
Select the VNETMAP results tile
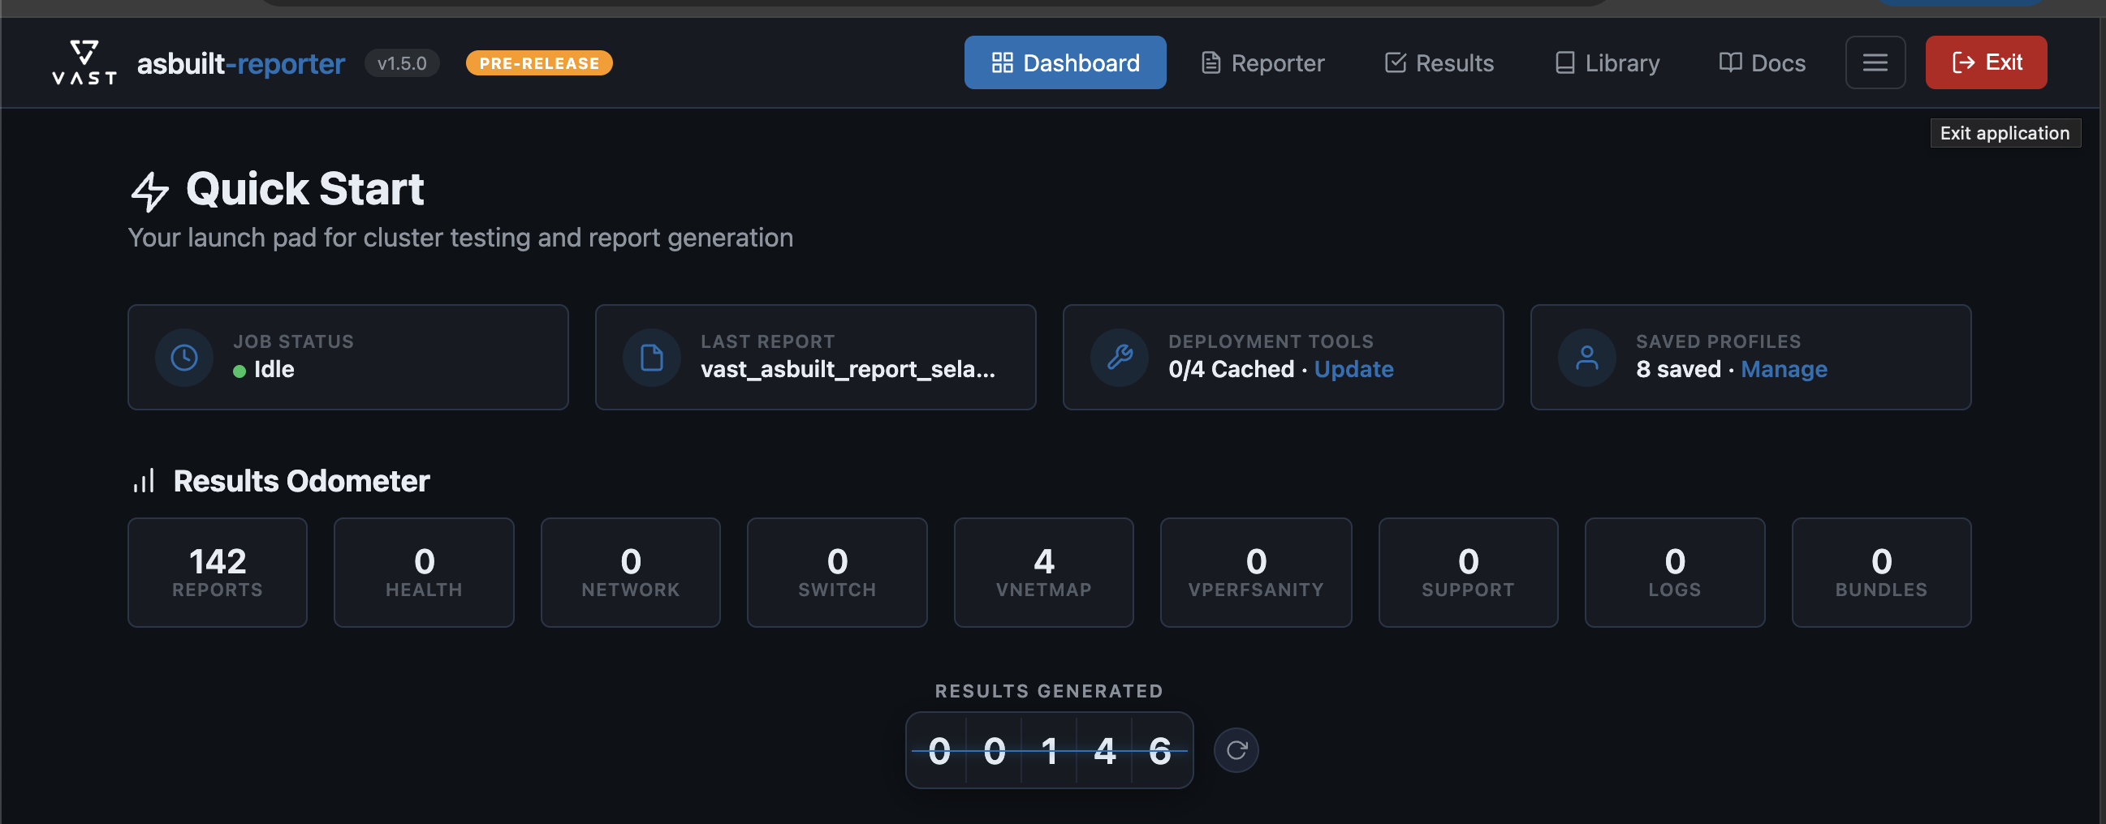click(x=1043, y=573)
